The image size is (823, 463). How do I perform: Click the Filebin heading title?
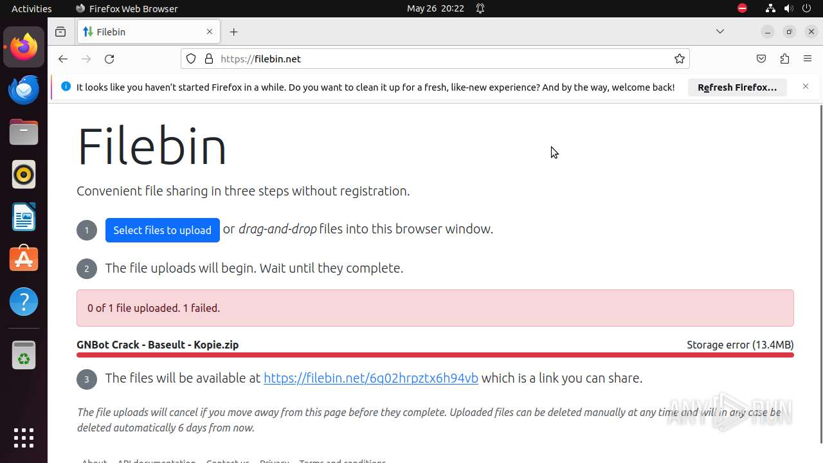click(x=152, y=147)
